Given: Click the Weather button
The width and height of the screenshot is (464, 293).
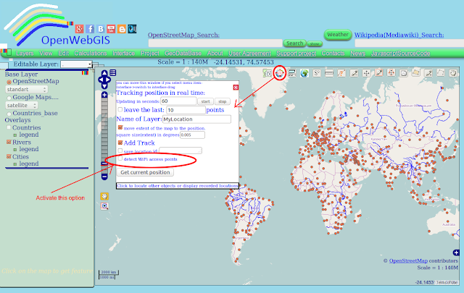Looking at the screenshot, I should [x=338, y=35].
